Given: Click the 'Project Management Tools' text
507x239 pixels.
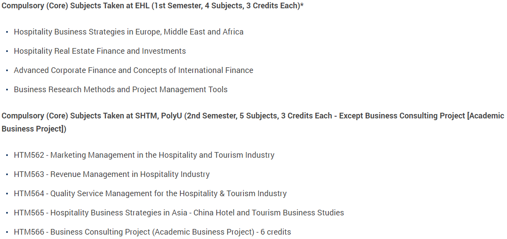Looking at the screenshot, I should 180,89.
